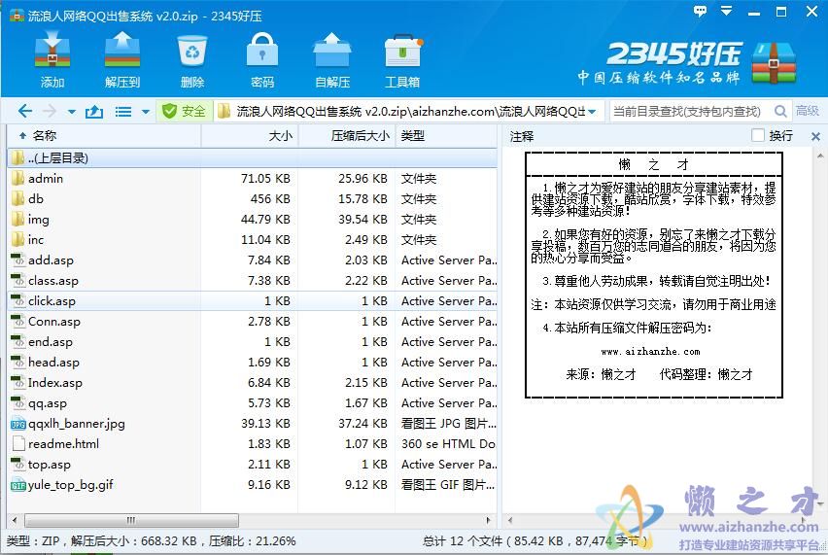The image size is (828, 555).
Task: Select the db folder icon
Action: coord(17,198)
